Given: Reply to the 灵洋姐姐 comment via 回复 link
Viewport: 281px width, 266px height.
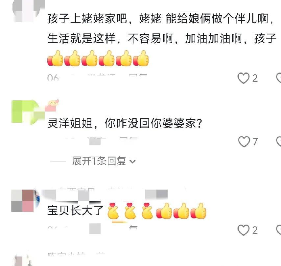Looking at the screenshot, I should [x=128, y=139].
